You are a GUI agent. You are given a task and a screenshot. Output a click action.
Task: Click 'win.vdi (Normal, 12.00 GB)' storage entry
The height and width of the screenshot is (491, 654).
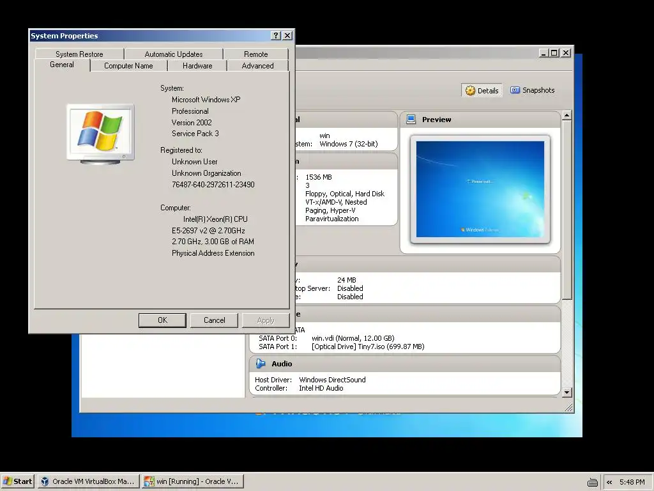click(x=353, y=338)
